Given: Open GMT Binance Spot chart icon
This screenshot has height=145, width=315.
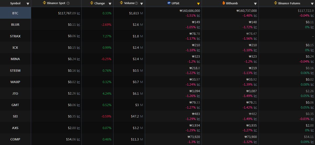Looking at the screenshot, I should tap(79, 105).
